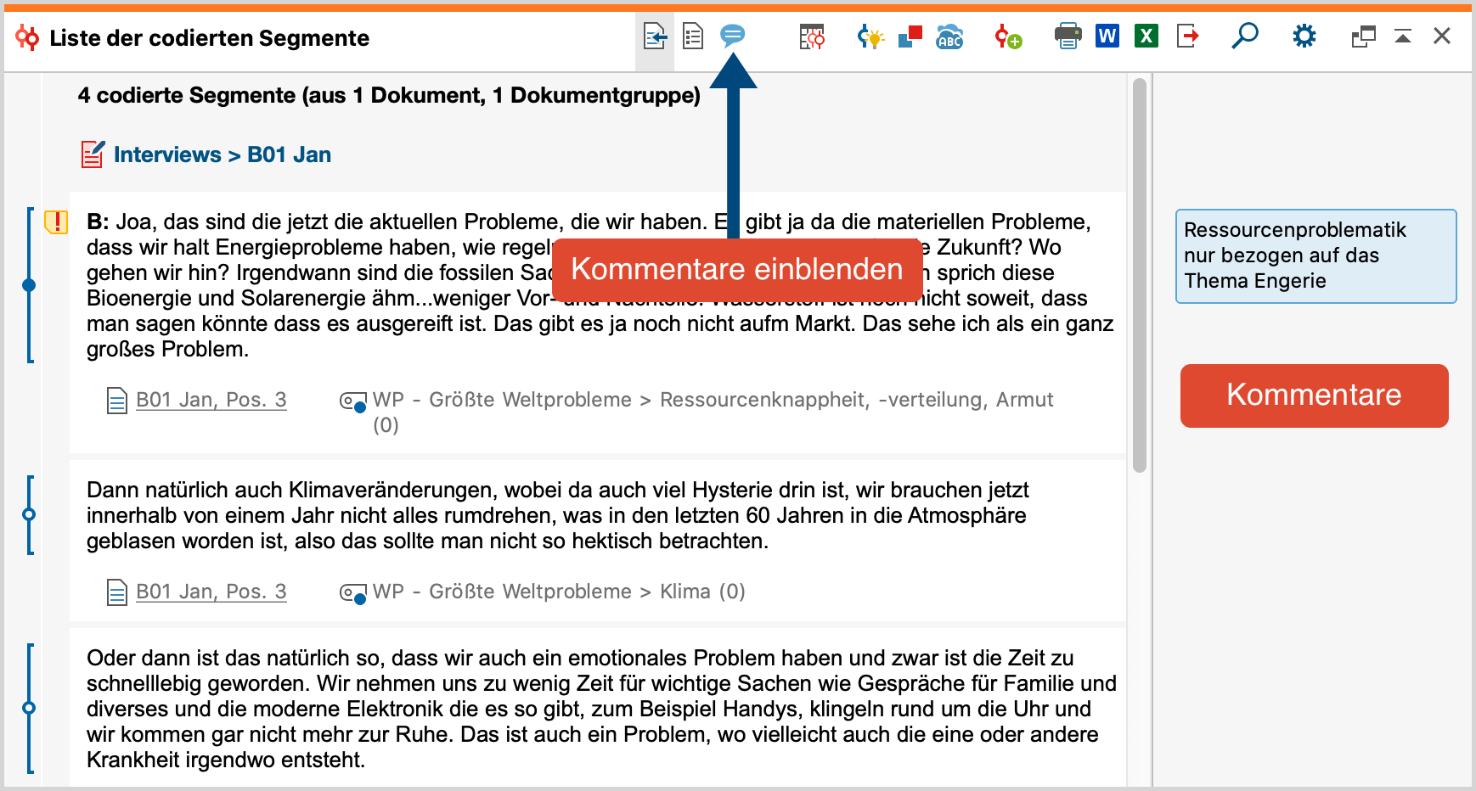This screenshot has height=791, width=1476.
Task: Click the vertical scrollbar of the segment list
Action: [1140, 276]
